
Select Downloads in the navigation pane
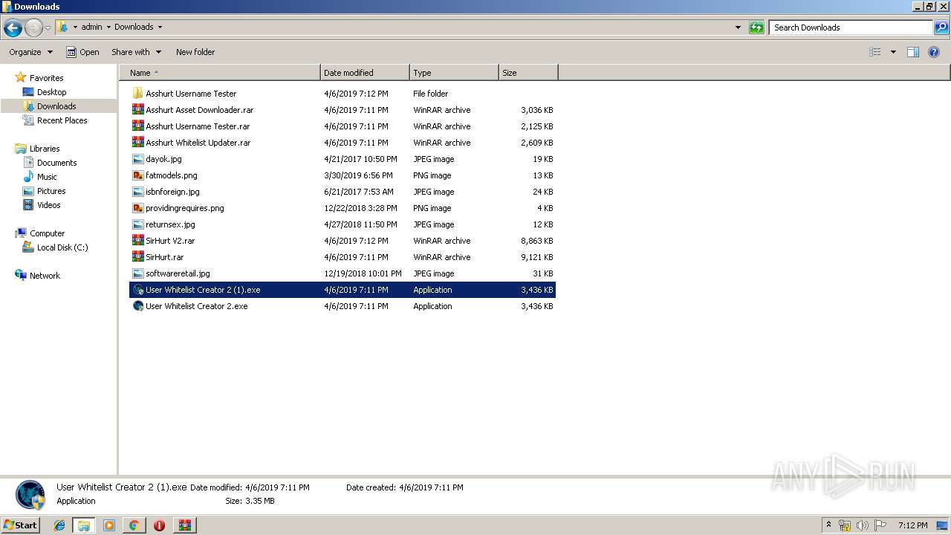(x=56, y=106)
